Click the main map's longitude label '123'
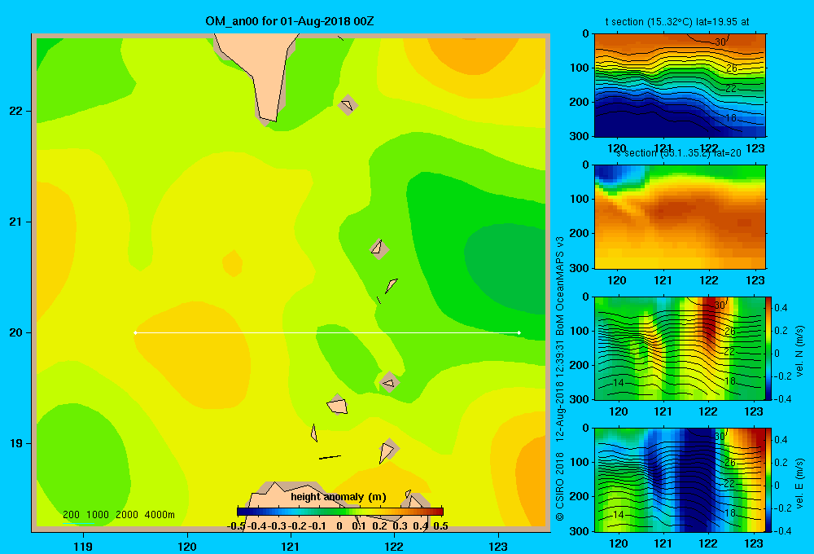The height and width of the screenshot is (554, 814). click(x=498, y=546)
